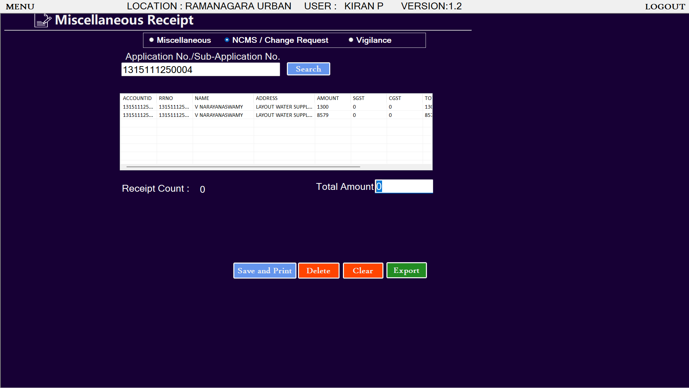Viewport: 689px width, 388px height.
Task: Click the LOCATION : RAMANAGARA URBAN text
Action: tap(209, 6)
